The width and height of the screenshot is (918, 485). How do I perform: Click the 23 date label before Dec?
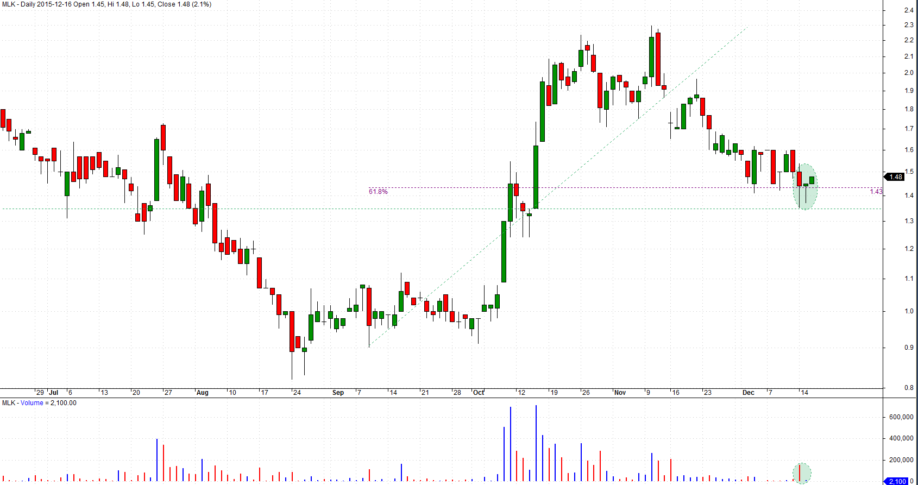point(708,393)
